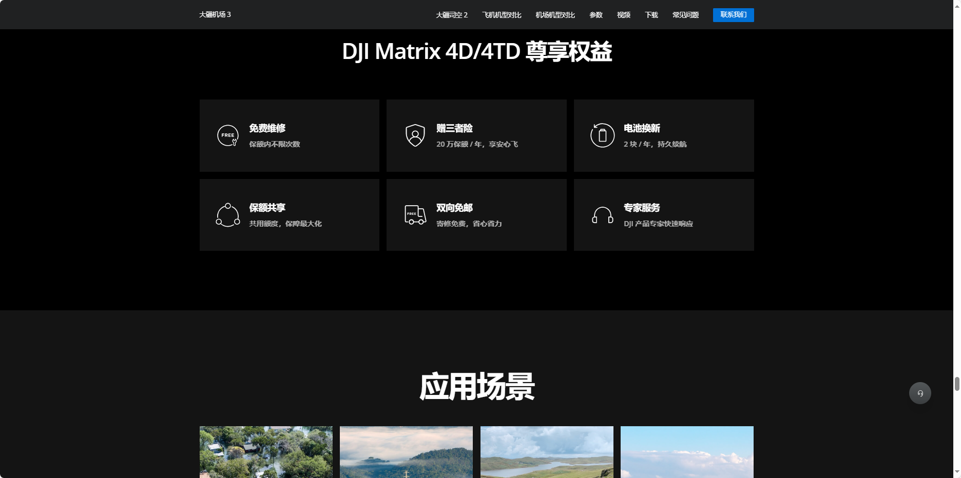
Task: Open the 机场机型对比 comparison page
Action: (554, 15)
